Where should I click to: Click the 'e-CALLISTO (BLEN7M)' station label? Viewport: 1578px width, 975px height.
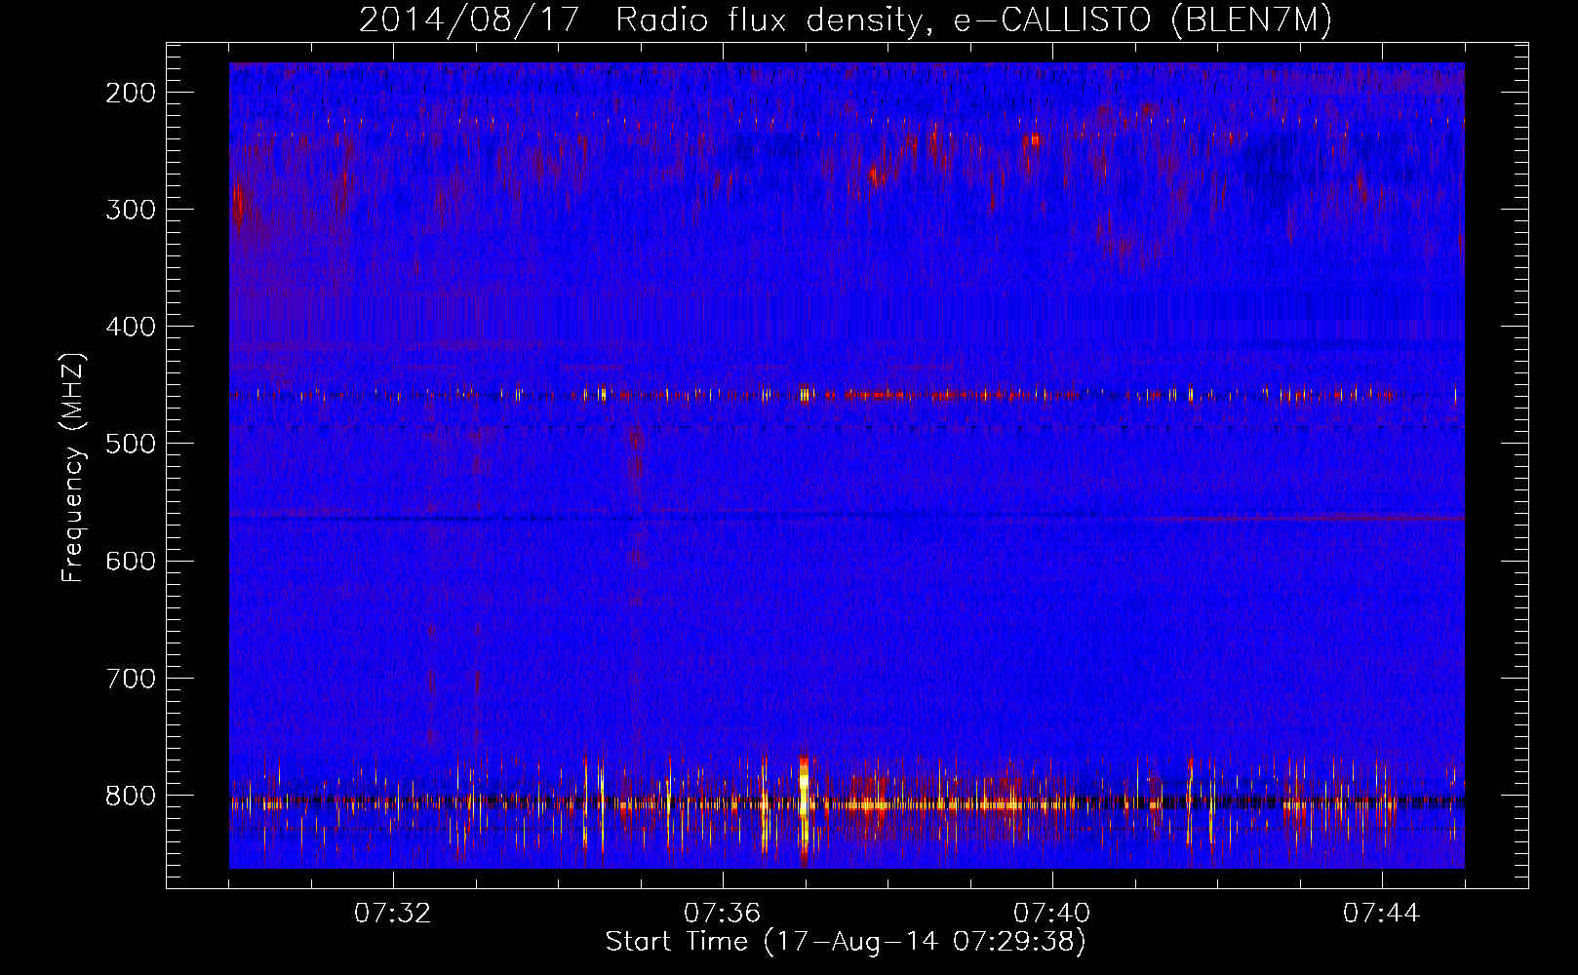click(1142, 20)
